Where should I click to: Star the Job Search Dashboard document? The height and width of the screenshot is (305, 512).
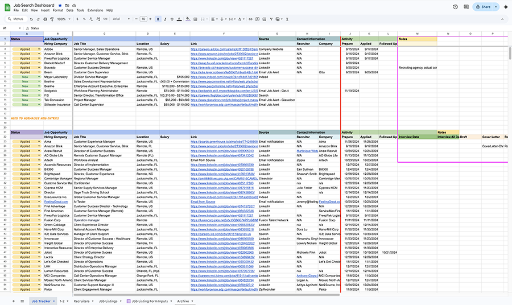60,6
